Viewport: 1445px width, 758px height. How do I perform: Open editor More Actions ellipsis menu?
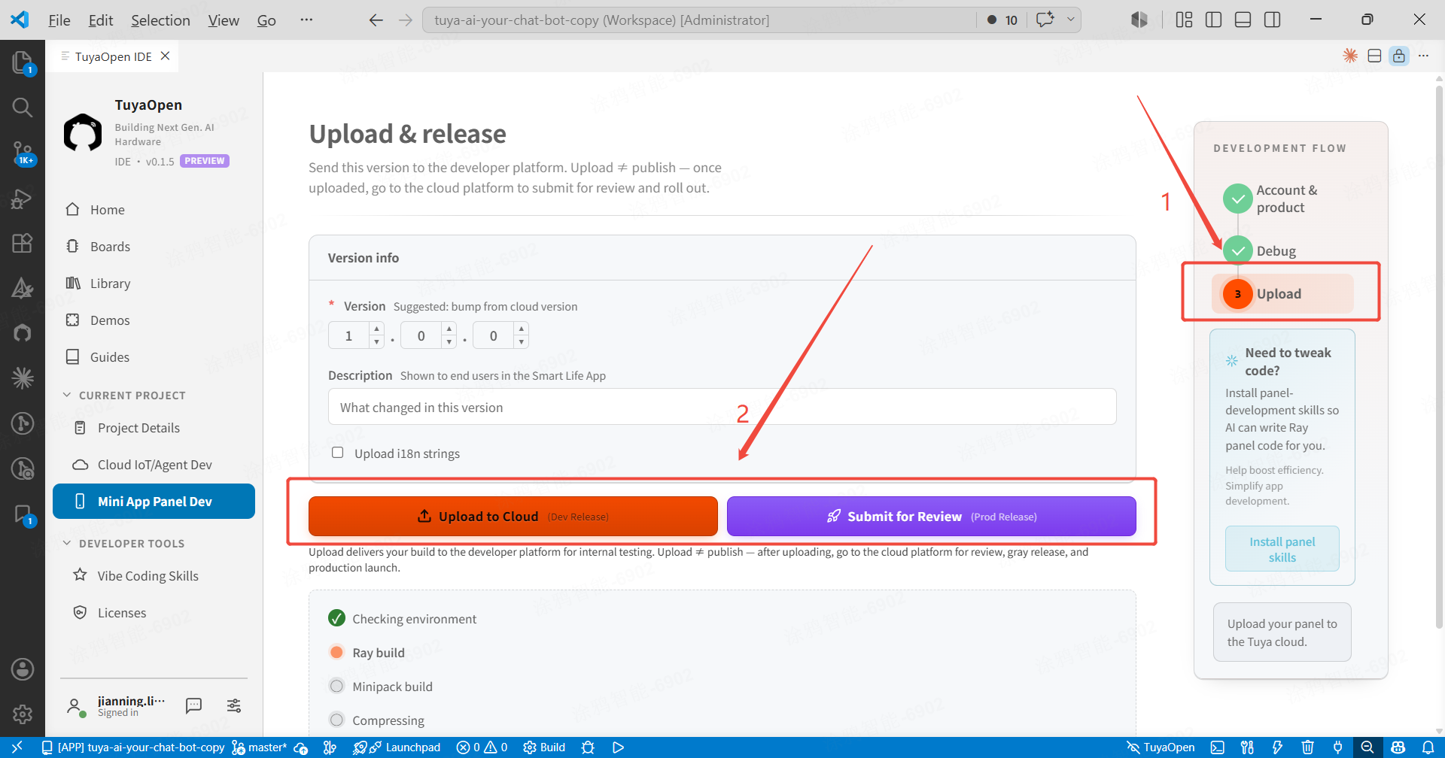[1423, 56]
